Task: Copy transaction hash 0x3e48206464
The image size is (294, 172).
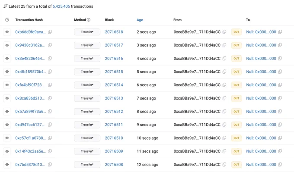Action: point(50,58)
